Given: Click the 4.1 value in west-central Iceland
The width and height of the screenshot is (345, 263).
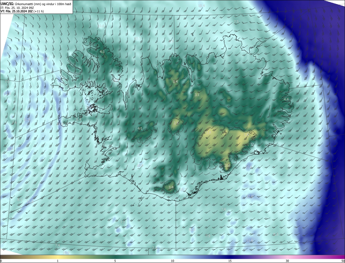Looking at the screenshot, I should point(140,129).
